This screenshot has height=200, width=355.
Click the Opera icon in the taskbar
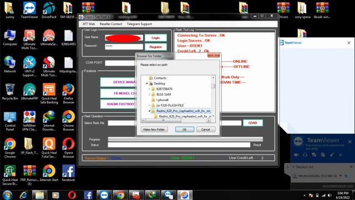pos(72,195)
